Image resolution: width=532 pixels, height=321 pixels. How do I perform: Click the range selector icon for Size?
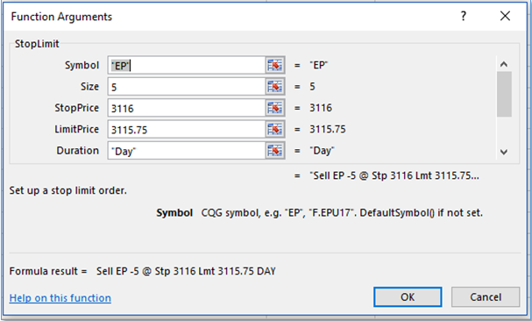pos(275,87)
